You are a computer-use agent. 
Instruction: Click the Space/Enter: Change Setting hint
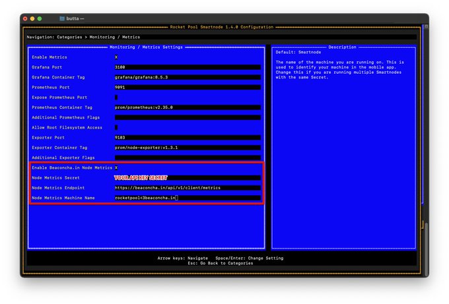tap(250, 258)
